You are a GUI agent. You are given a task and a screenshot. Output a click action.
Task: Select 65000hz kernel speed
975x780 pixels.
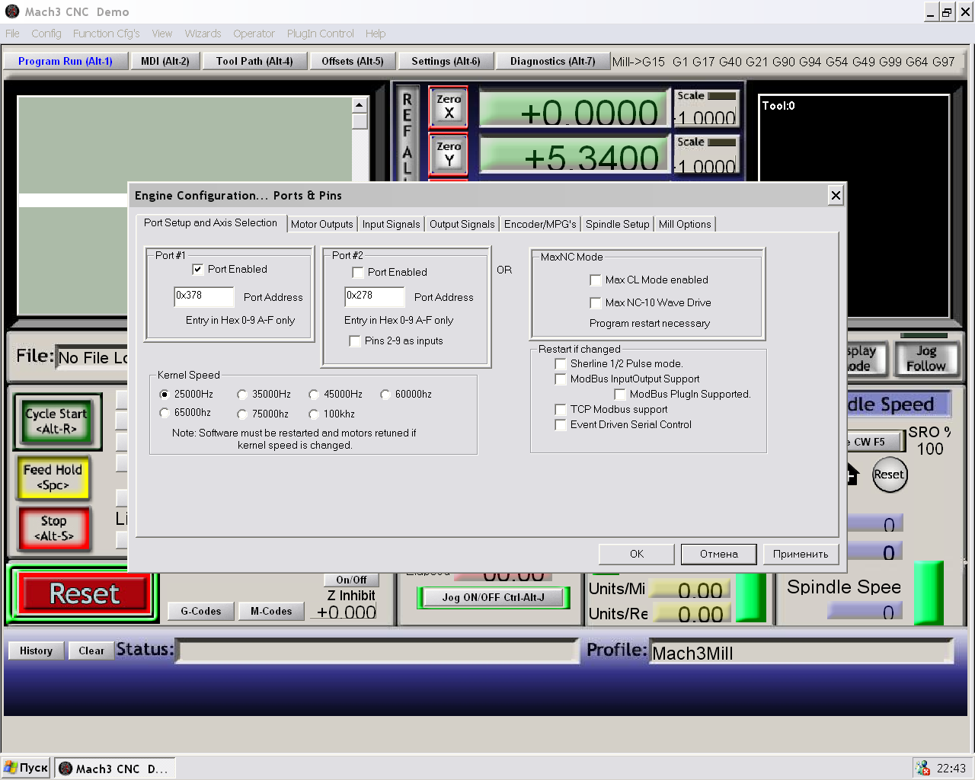coord(165,412)
